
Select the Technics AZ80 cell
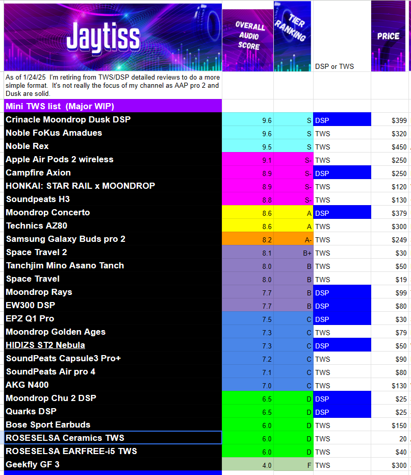[113, 226]
